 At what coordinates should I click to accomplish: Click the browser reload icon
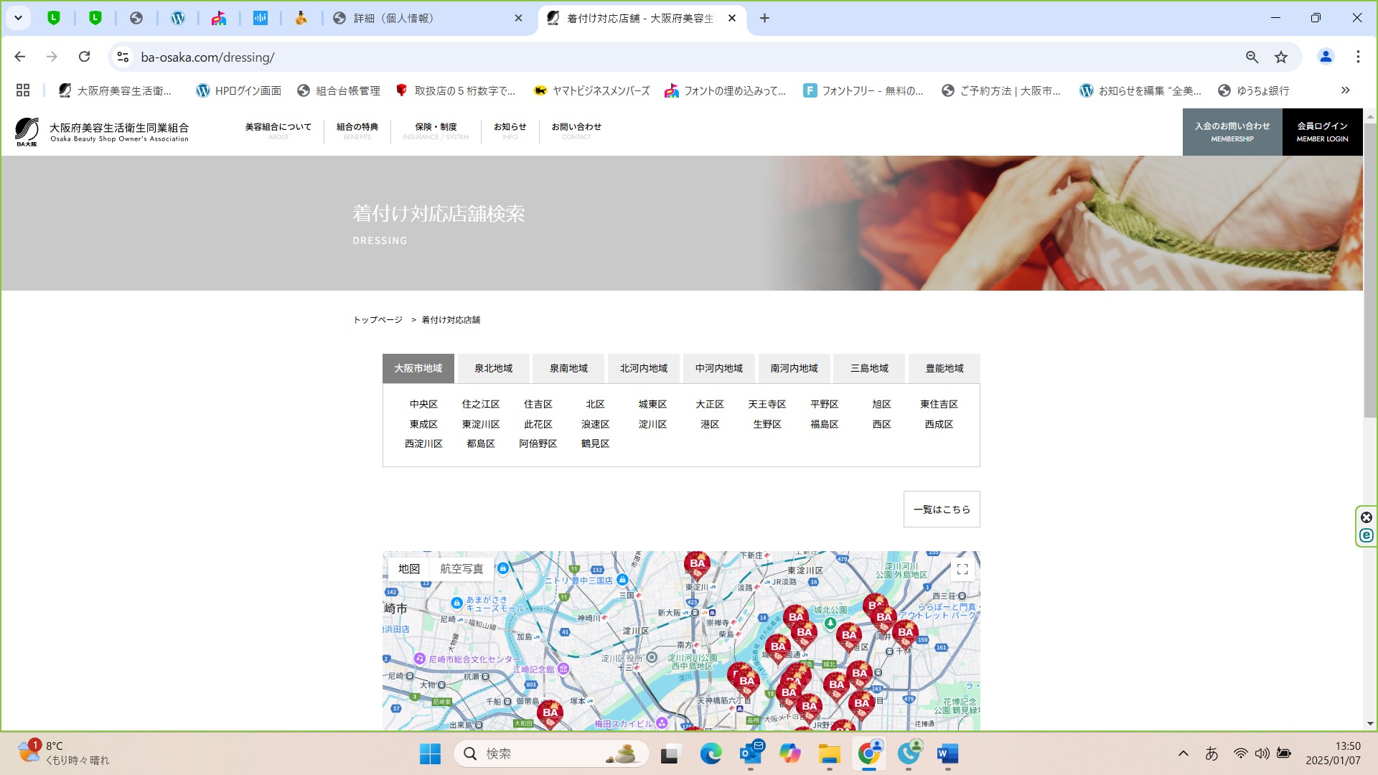pyautogui.click(x=85, y=57)
